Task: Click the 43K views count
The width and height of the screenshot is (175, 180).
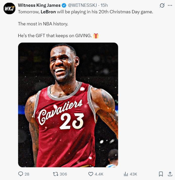Action: click(x=133, y=174)
